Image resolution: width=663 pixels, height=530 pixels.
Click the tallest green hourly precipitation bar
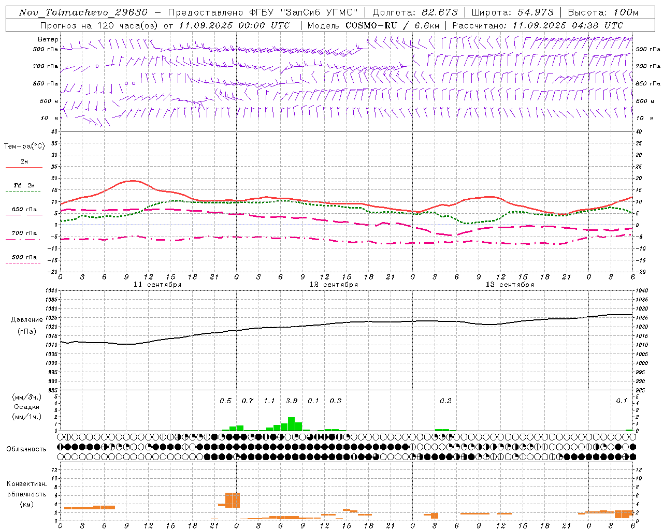pyautogui.click(x=291, y=424)
